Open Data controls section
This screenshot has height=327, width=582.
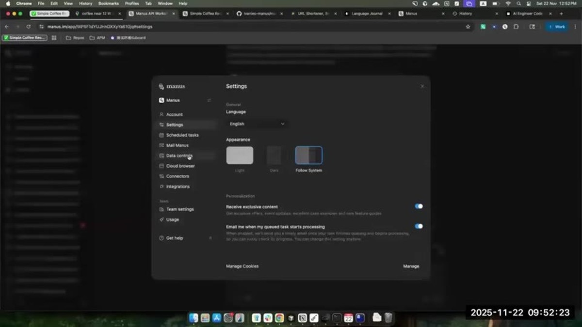tap(187, 156)
